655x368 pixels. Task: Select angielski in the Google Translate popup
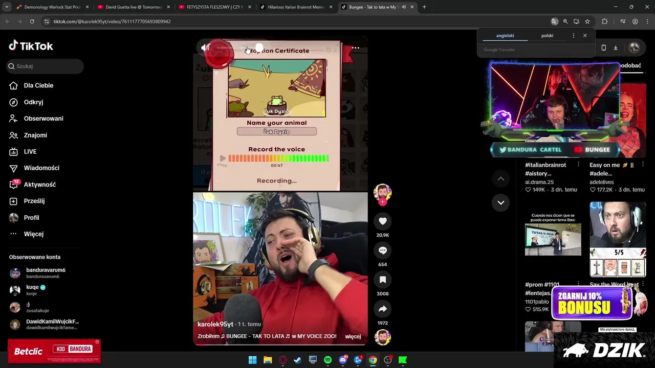pyautogui.click(x=505, y=36)
